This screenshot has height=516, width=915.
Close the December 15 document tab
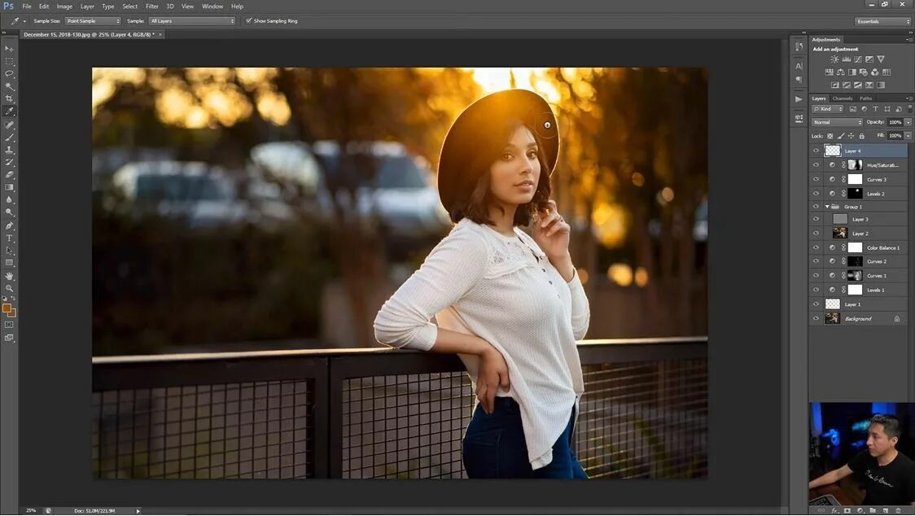click(160, 35)
